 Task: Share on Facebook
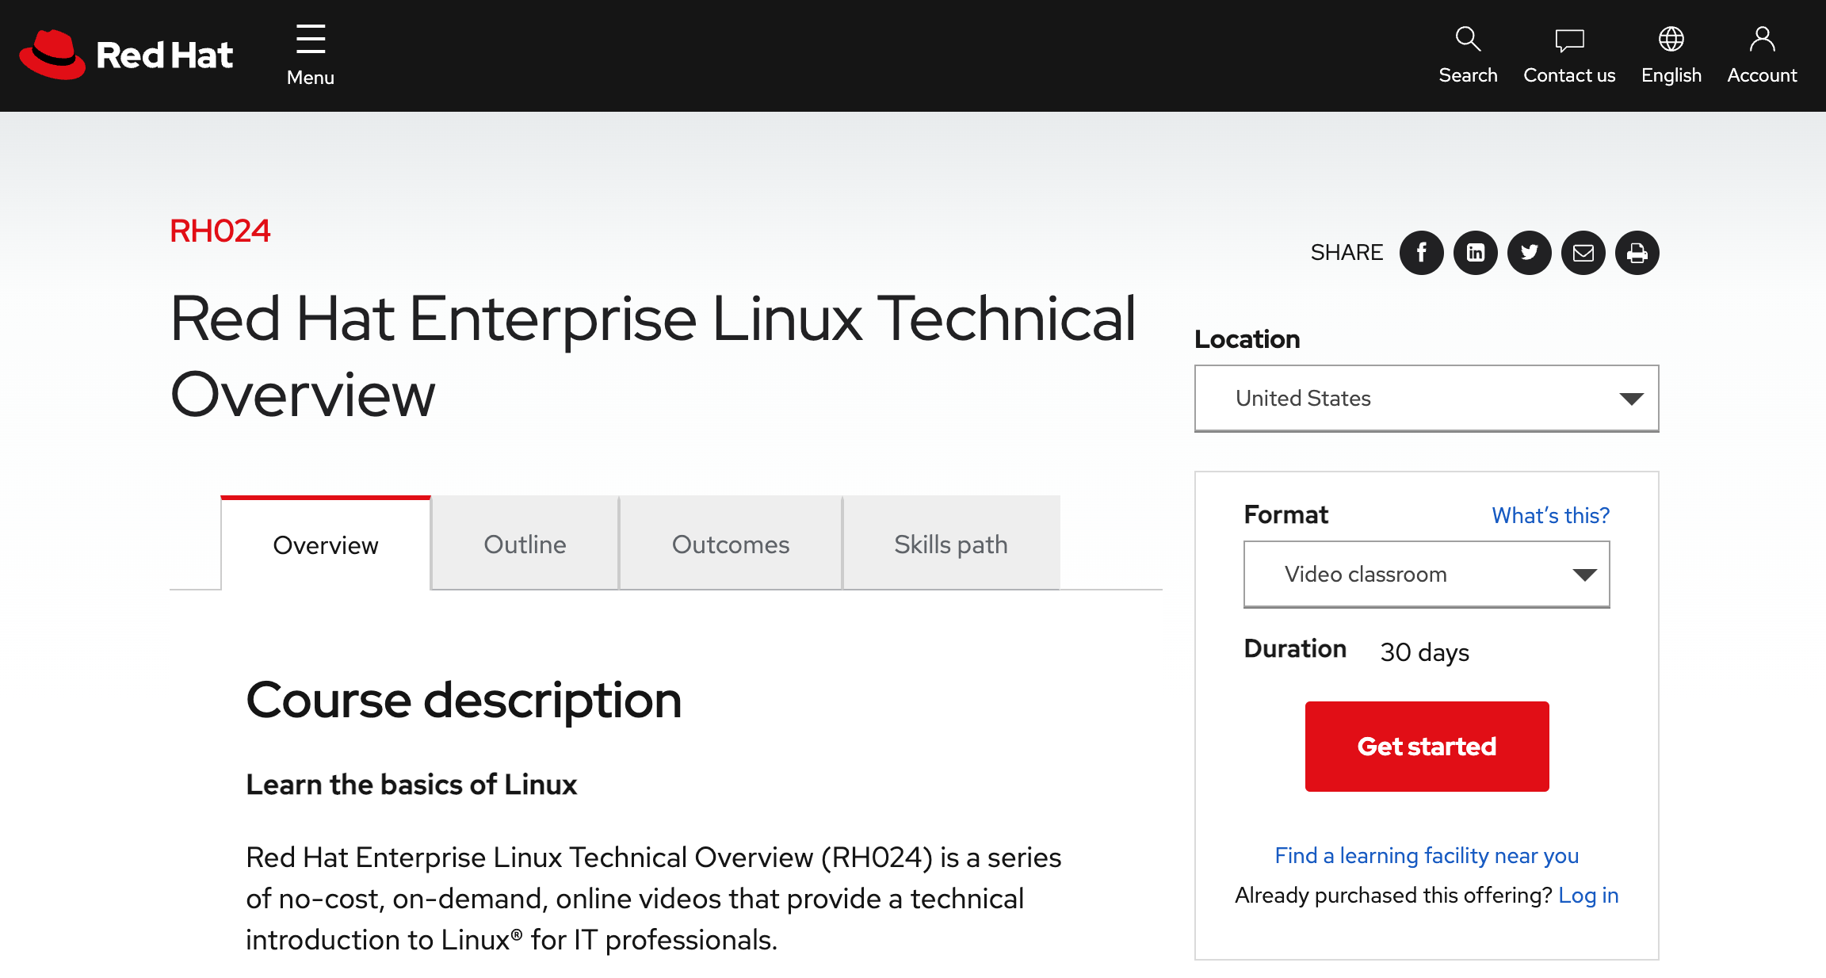pos(1422,253)
